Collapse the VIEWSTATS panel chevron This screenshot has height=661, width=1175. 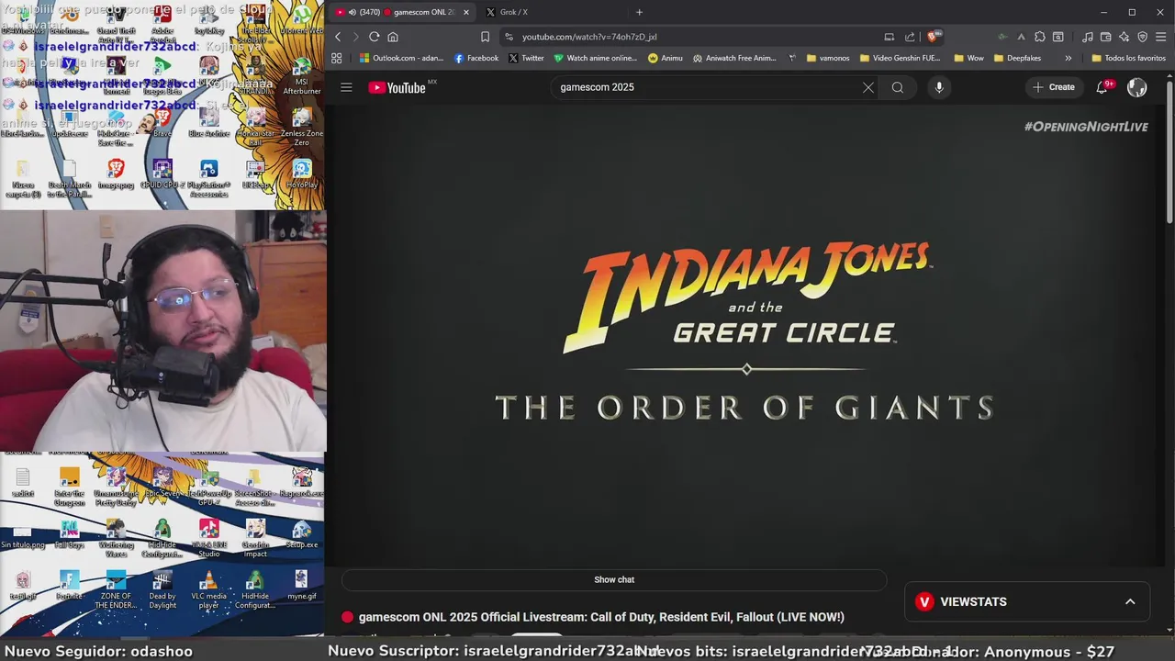[1130, 601]
